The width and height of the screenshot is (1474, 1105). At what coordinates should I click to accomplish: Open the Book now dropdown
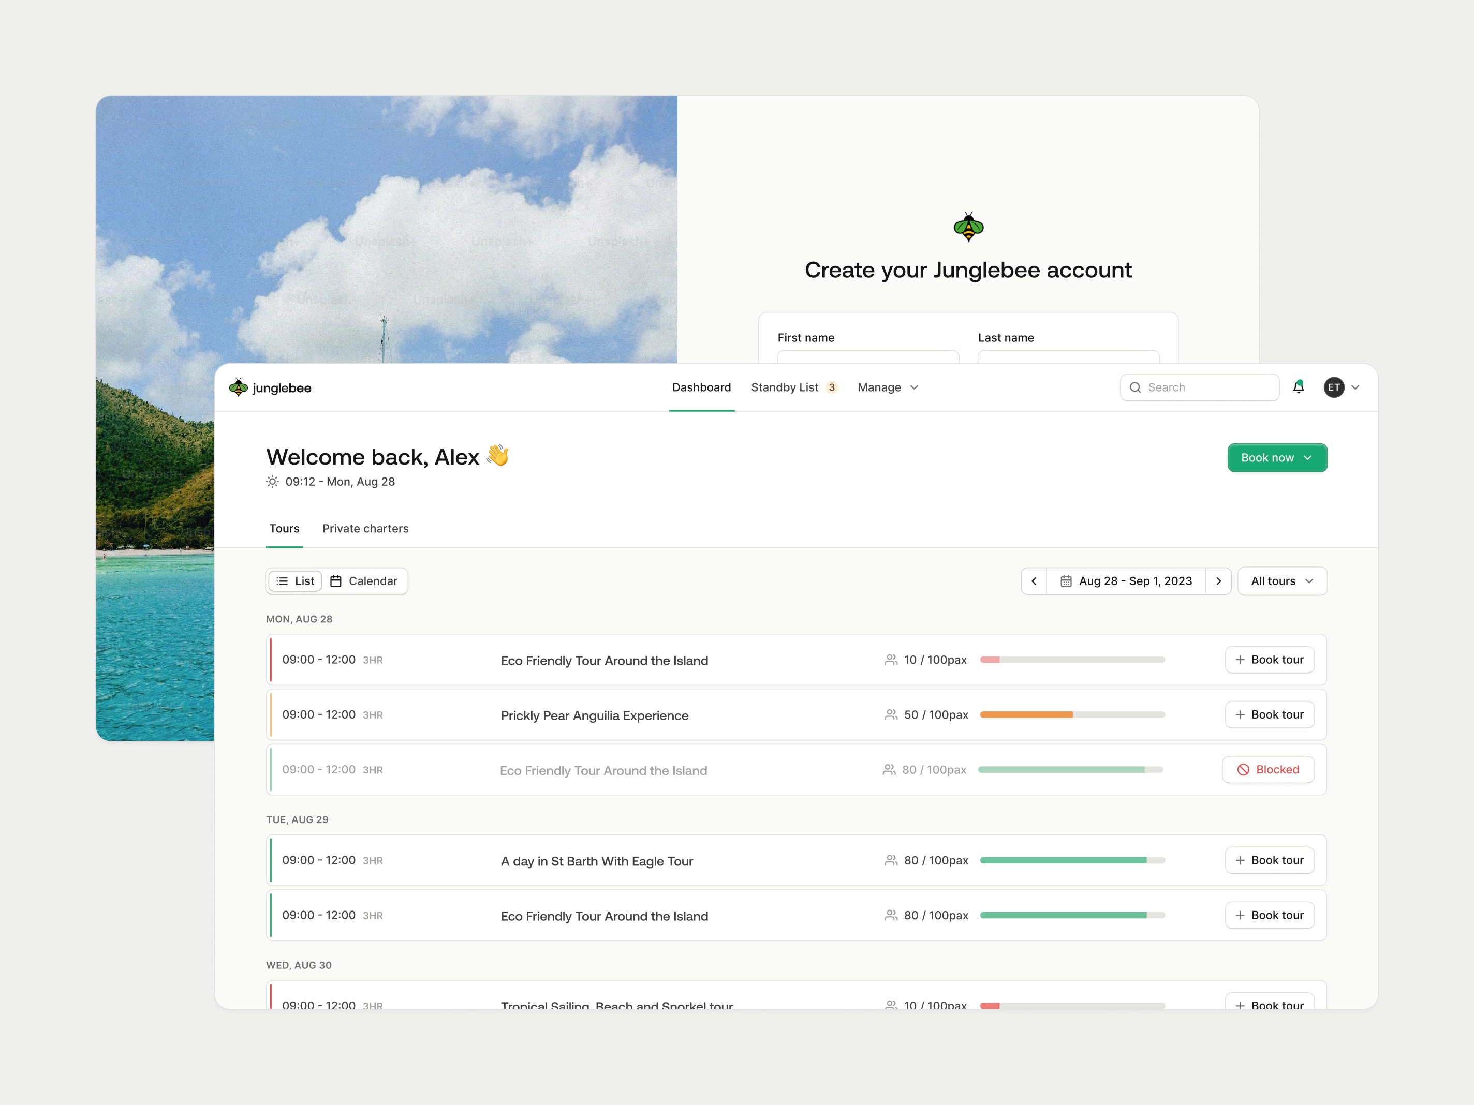pyautogui.click(x=1276, y=458)
